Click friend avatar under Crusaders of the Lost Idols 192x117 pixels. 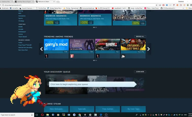tap(123, 56)
